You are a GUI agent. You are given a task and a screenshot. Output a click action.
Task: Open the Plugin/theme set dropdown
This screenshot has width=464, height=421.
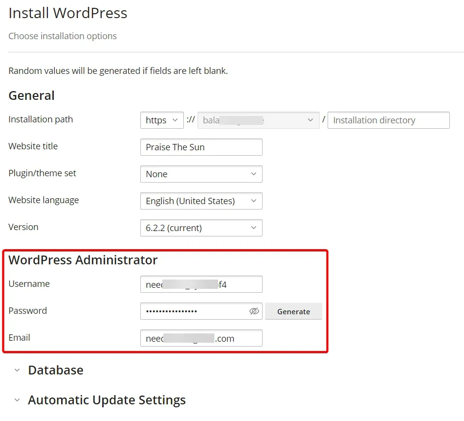201,174
